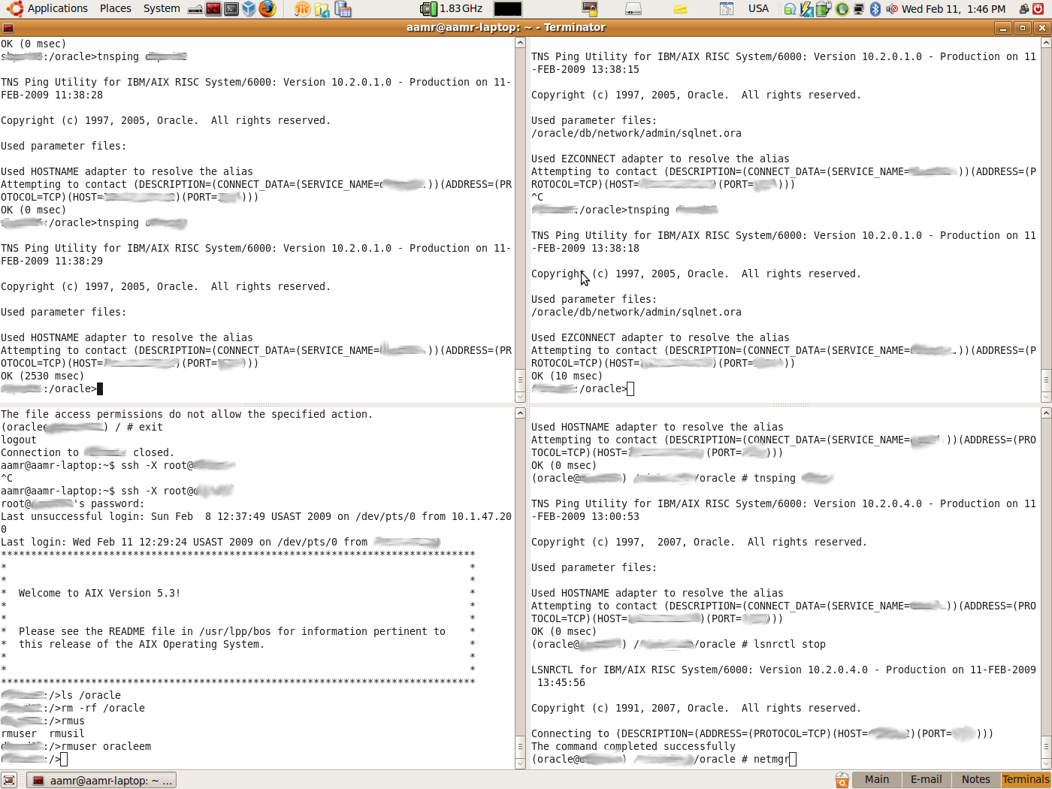Click the red power shutdown icon
Screen dimensions: 1052x789
(x=1041, y=9)
